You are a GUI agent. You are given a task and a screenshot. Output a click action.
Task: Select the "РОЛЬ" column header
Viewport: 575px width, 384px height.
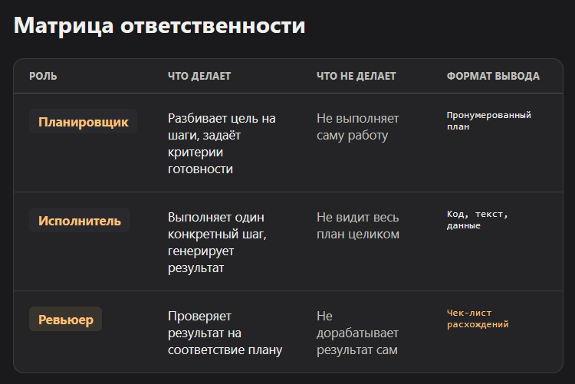point(43,77)
